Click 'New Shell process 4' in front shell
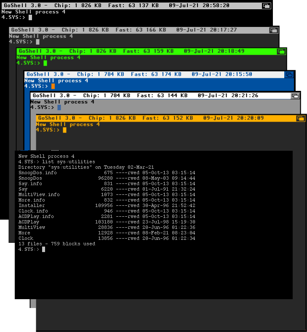The height and width of the screenshot is (332, 307). pos(46,156)
